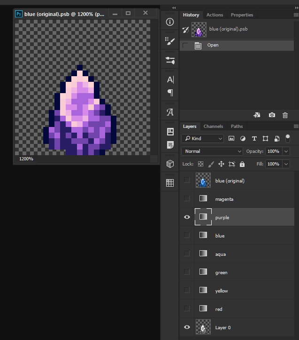Create new document from current state
299x340 pixels.
tap(257, 115)
